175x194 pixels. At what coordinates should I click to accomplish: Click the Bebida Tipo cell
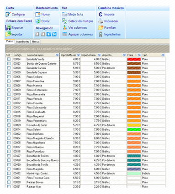point(153,174)
